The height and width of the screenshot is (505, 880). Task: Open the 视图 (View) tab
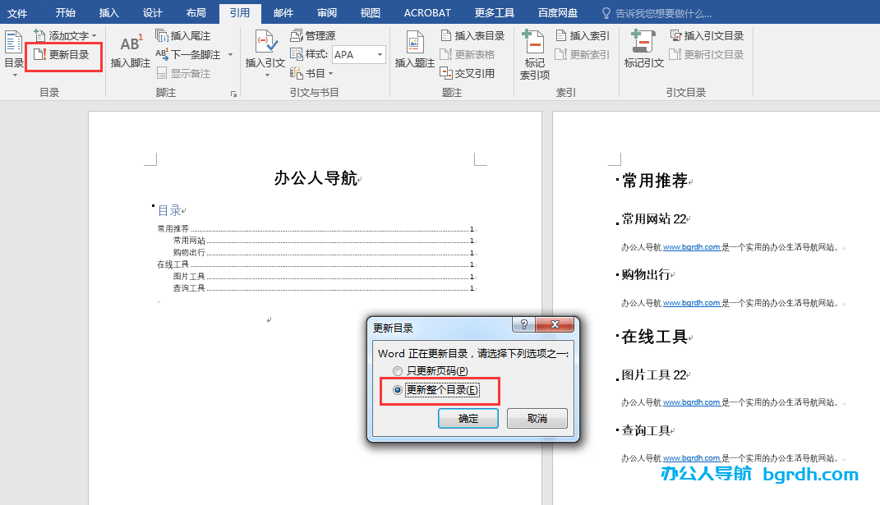tap(371, 12)
